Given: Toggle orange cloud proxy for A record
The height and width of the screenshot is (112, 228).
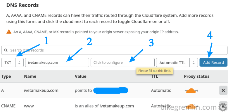Looking at the screenshot, I should point(191,90).
